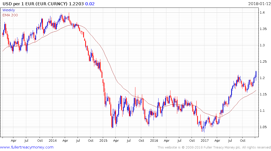Click the 1.2 y-axis price label
Viewport: 271px width, 151px height.
click(262, 78)
